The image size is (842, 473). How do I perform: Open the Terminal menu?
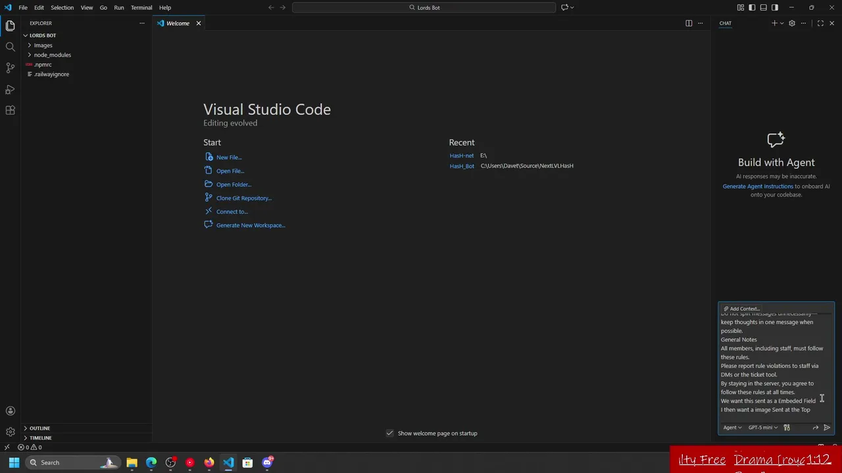141,8
